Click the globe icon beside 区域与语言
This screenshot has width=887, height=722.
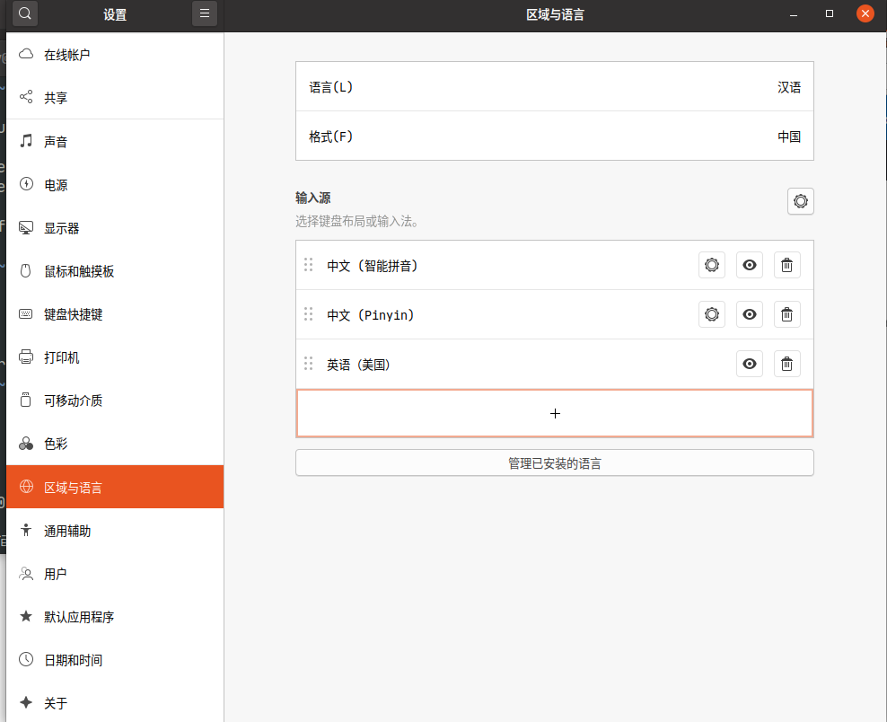click(26, 486)
